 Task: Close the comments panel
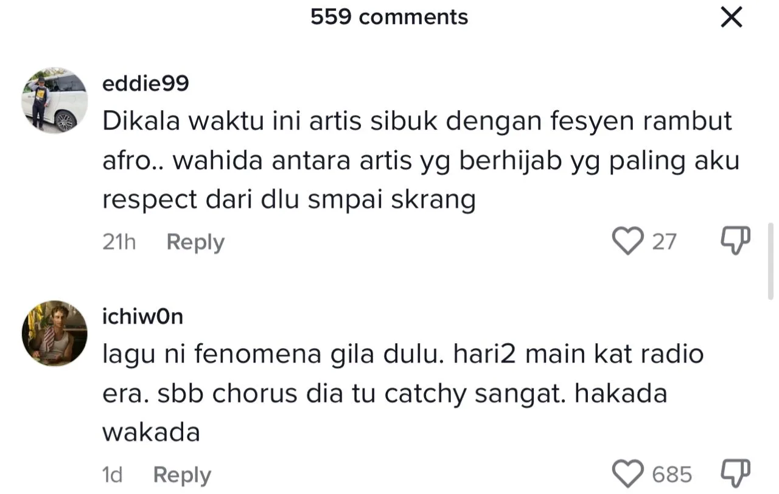pos(731,18)
